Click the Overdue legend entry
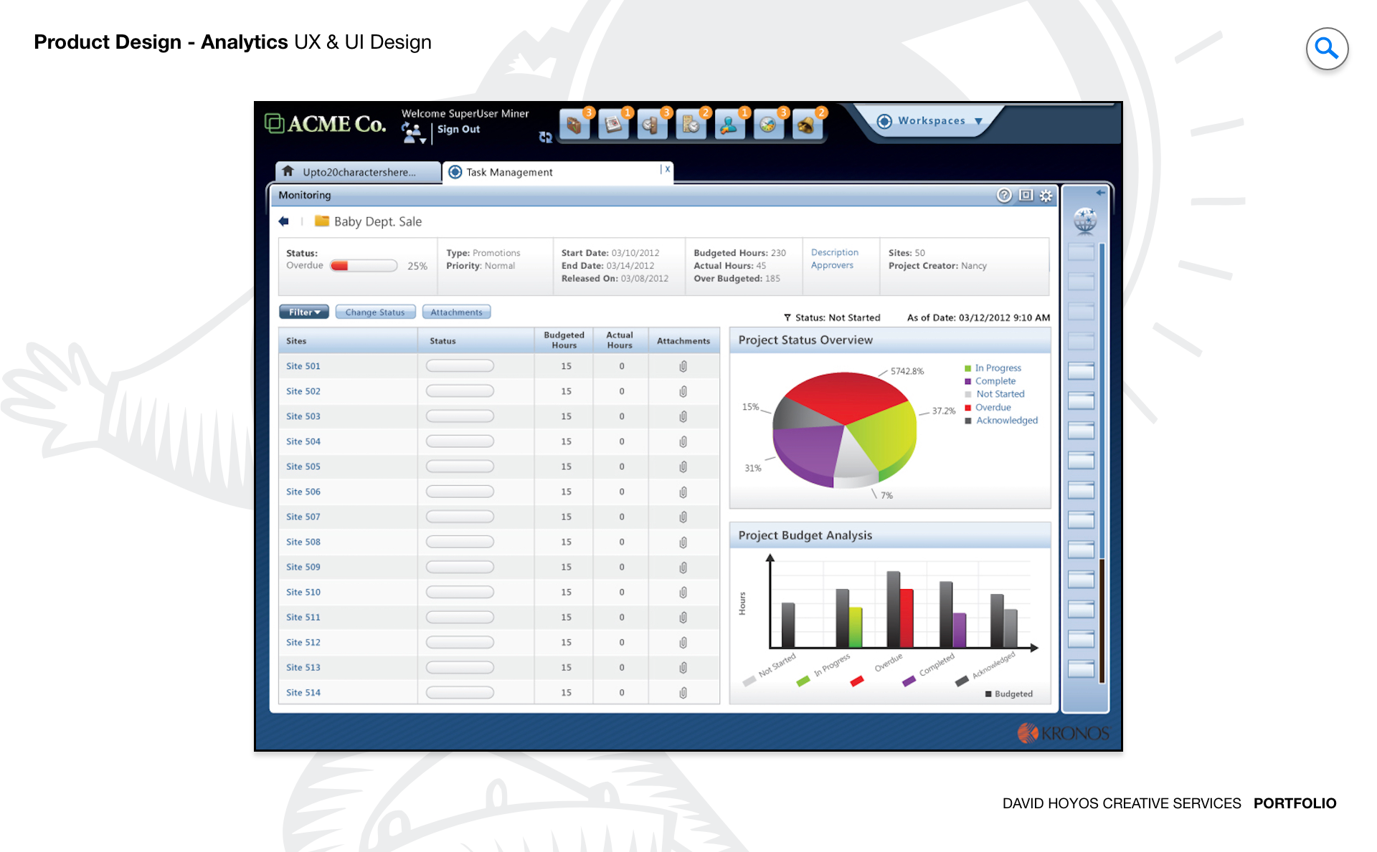The height and width of the screenshot is (852, 1377). coord(988,408)
